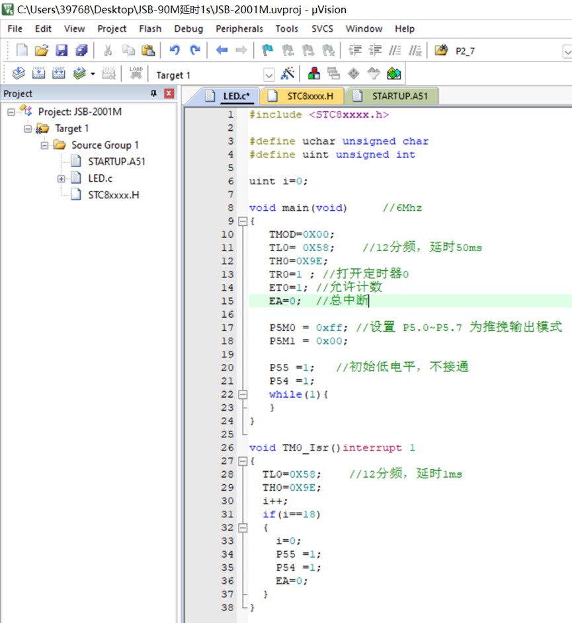Fold while loop at line 22
572x623 pixels.
[x=243, y=394]
